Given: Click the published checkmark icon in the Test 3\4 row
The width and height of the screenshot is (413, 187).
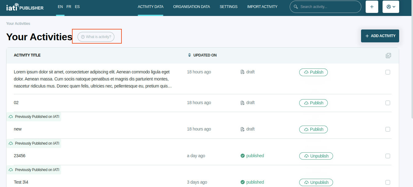Looking at the screenshot, I should coord(243,182).
